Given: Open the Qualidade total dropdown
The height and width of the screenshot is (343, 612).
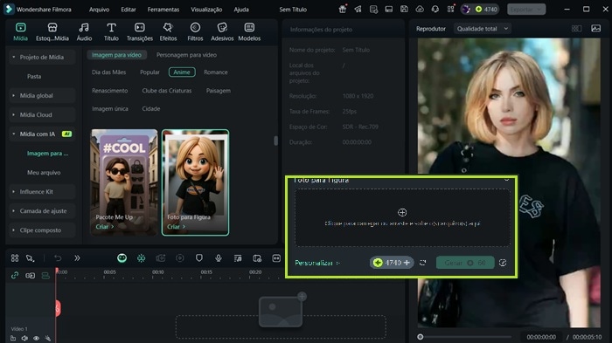Looking at the screenshot, I should (x=483, y=29).
